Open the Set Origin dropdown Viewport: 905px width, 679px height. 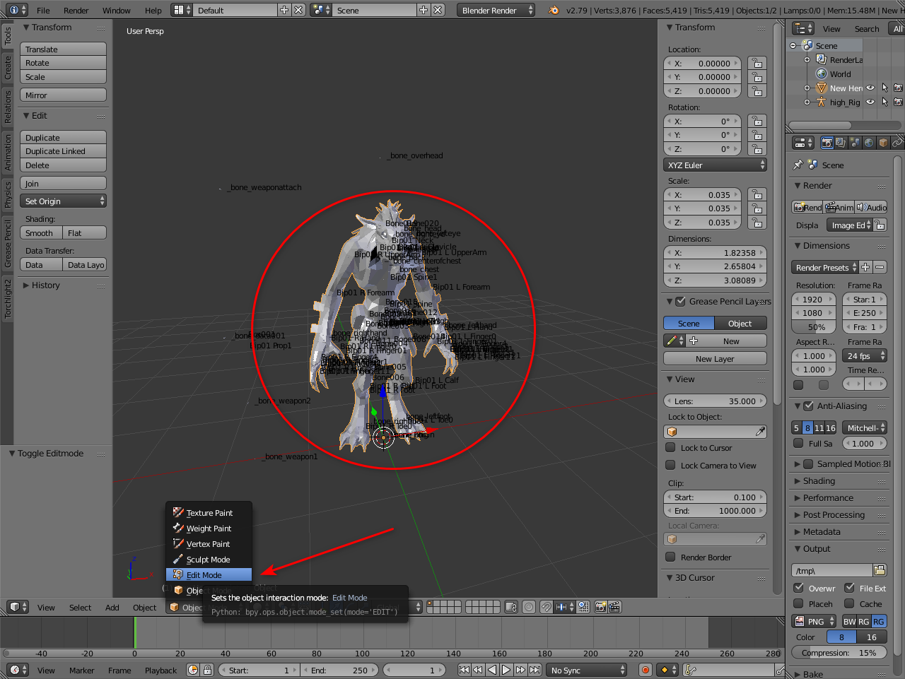pos(64,201)
